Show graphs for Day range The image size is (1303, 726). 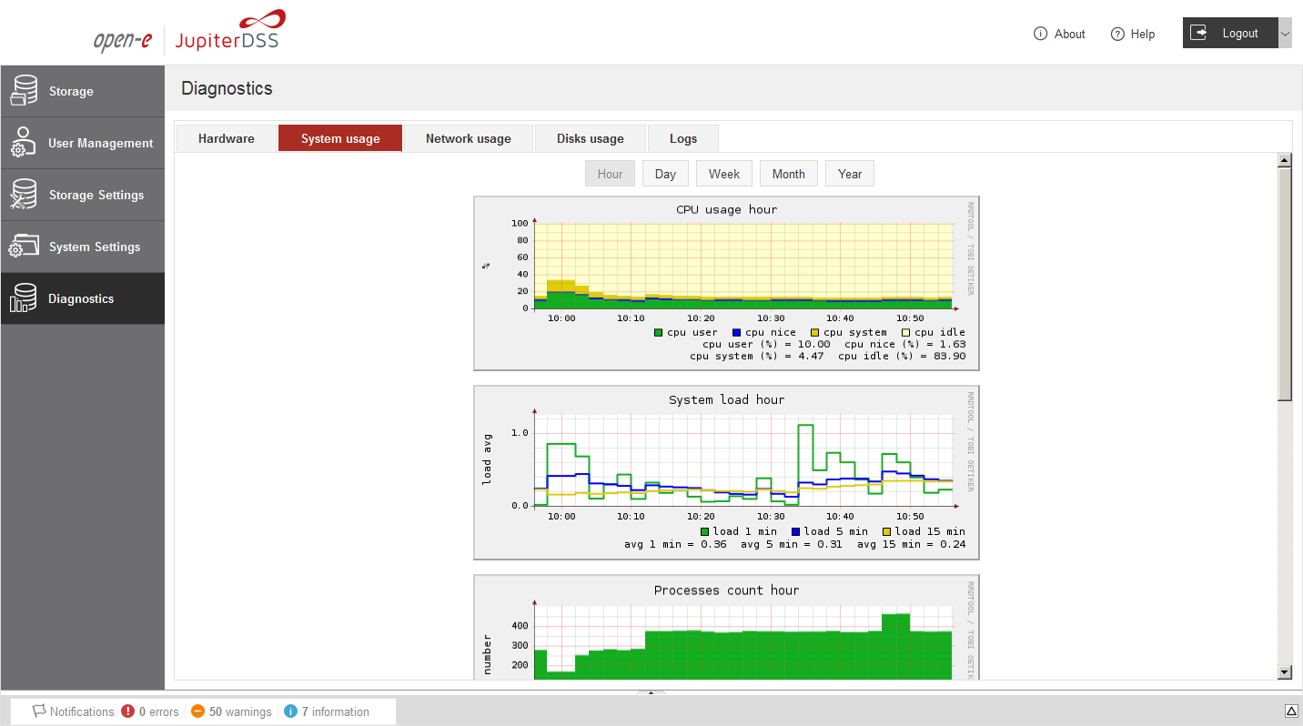(665, 174)
